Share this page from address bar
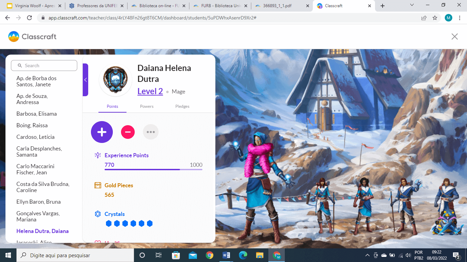The image size is (467, 262). pos(424,18)
